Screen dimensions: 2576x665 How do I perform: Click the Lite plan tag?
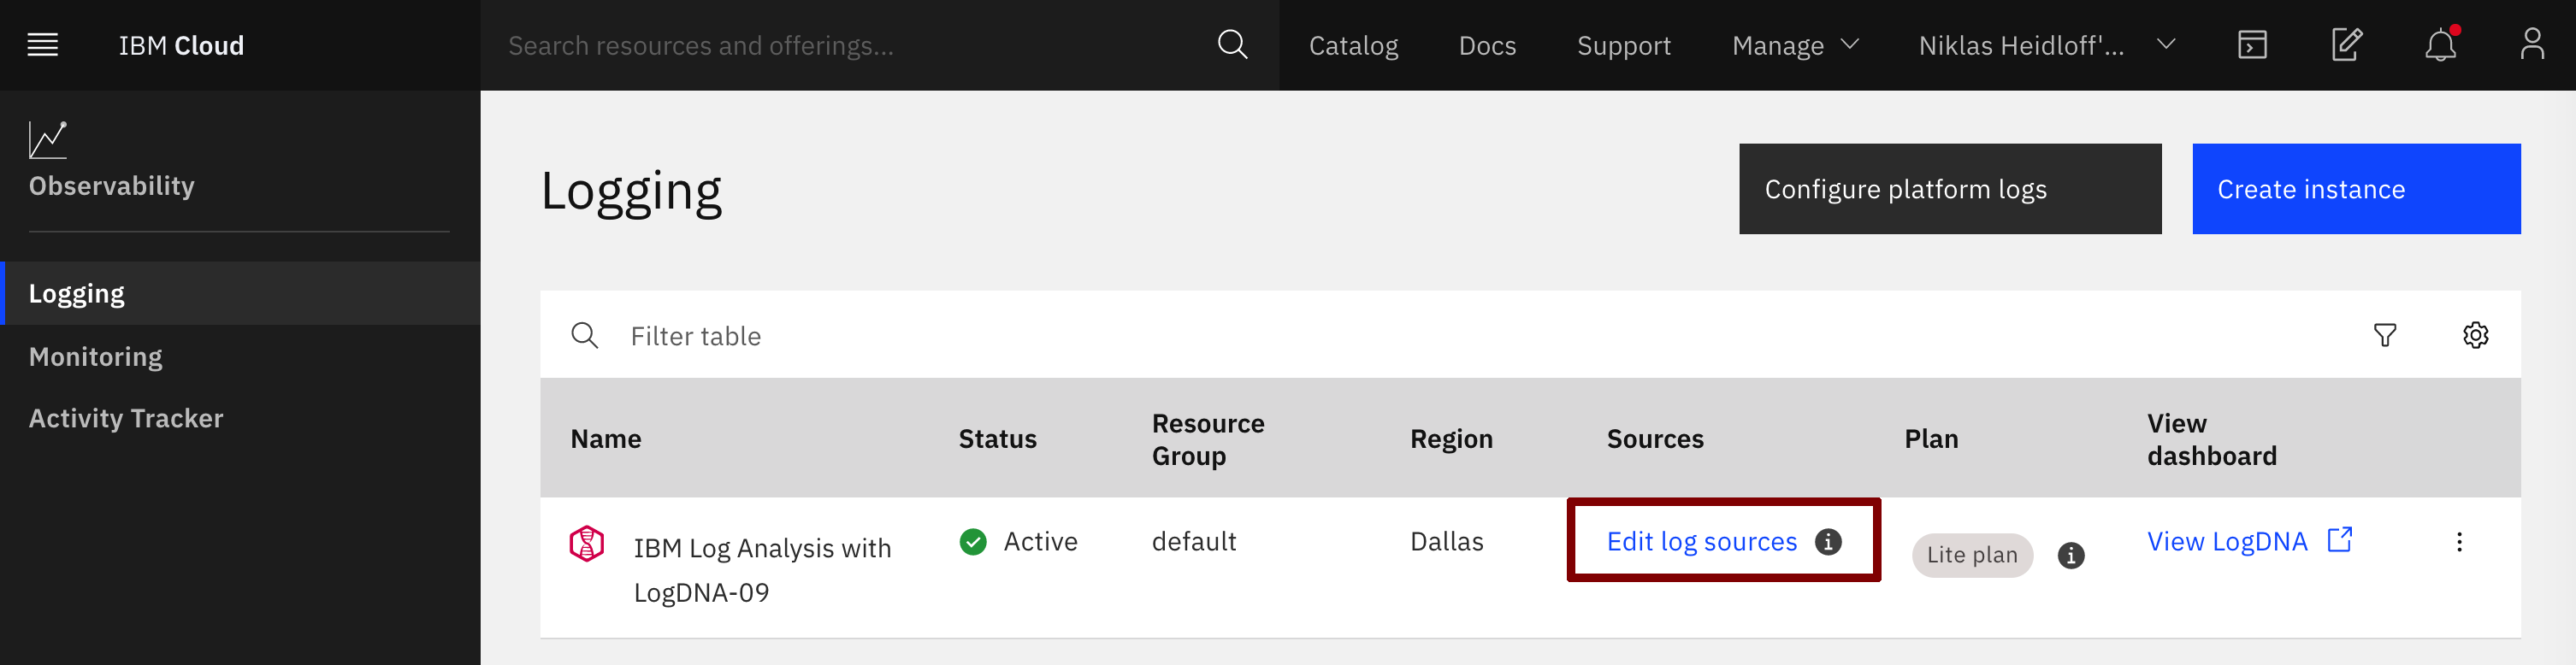pos(1971,556)
